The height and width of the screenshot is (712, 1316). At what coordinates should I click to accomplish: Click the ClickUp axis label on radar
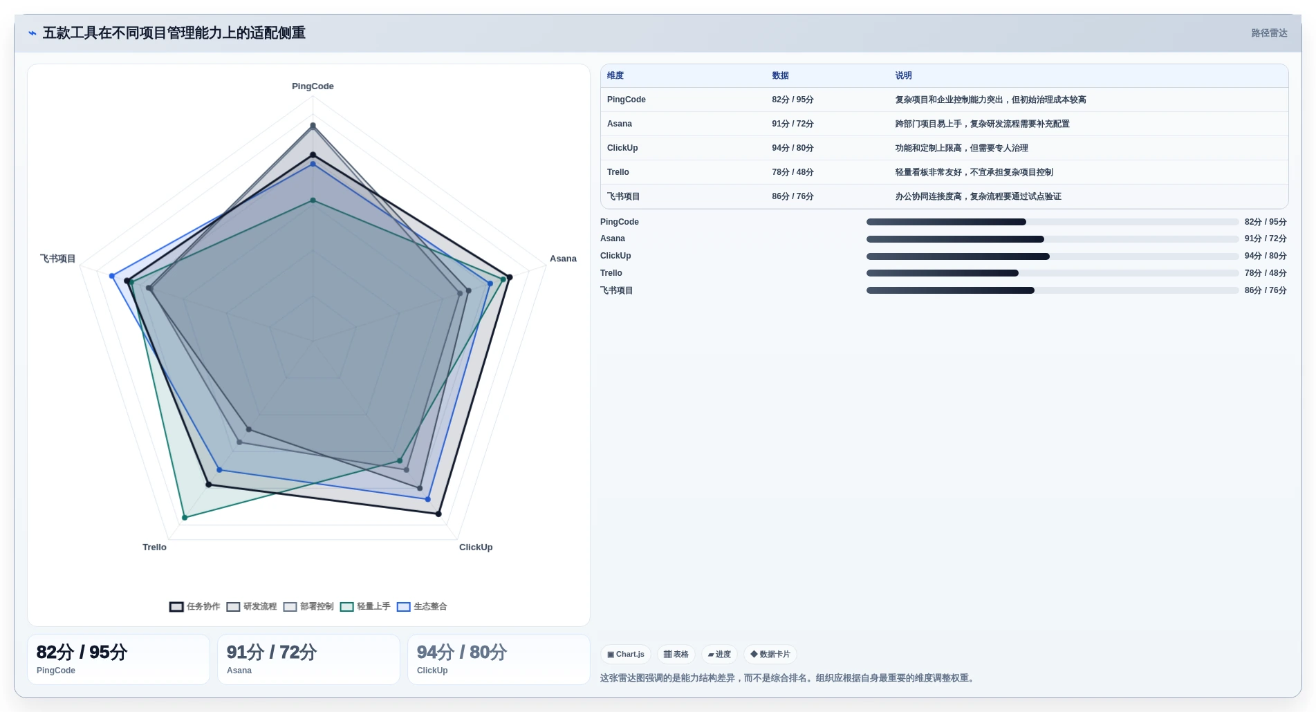coord(476,547)
